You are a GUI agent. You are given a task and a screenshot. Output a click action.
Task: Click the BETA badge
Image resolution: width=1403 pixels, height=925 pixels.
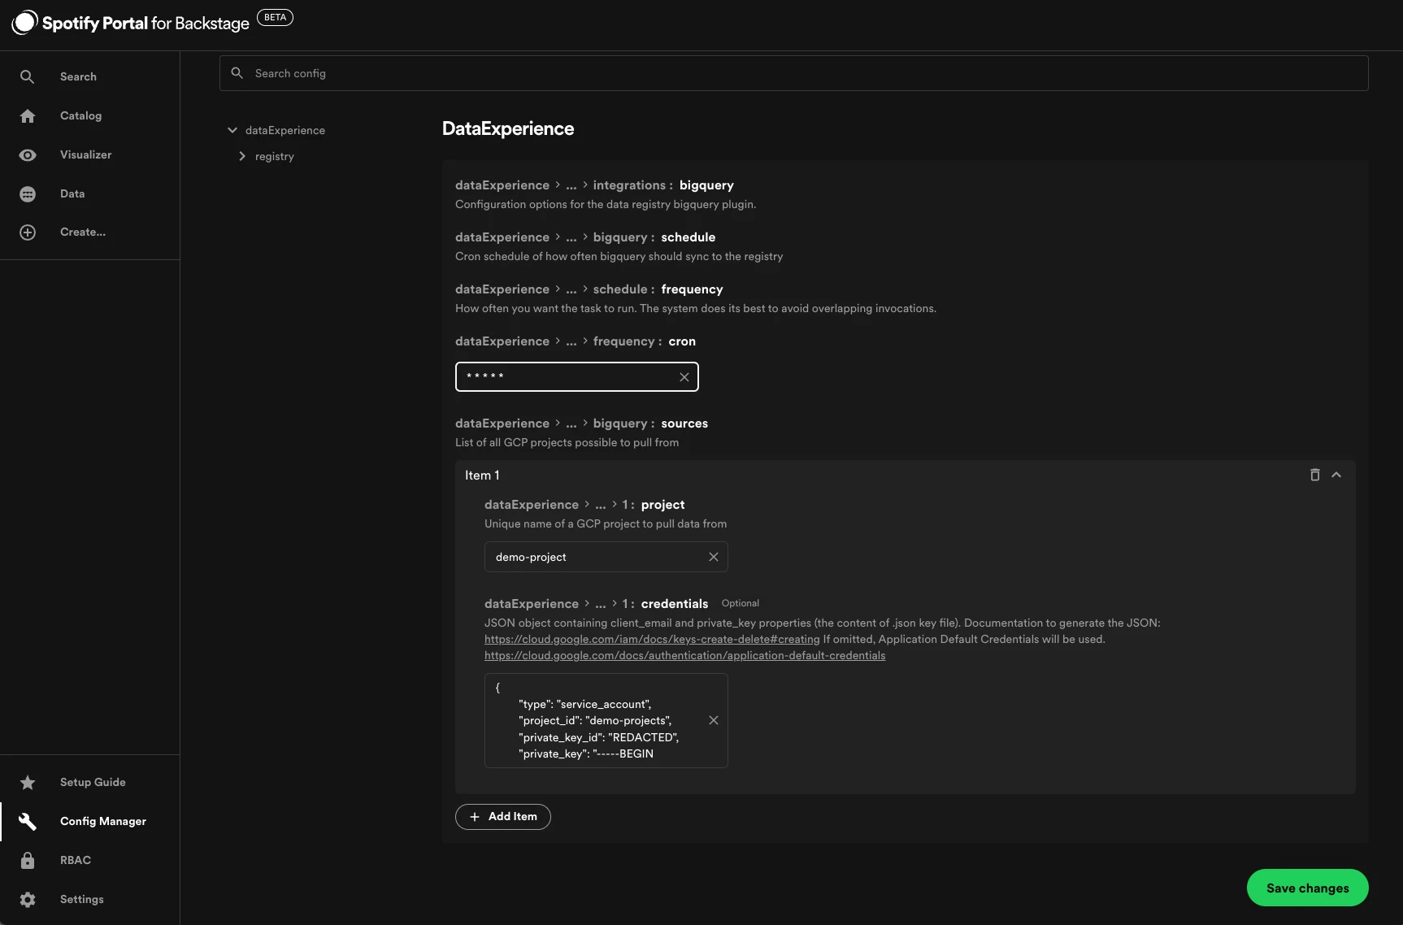click(x=275, y=17)
